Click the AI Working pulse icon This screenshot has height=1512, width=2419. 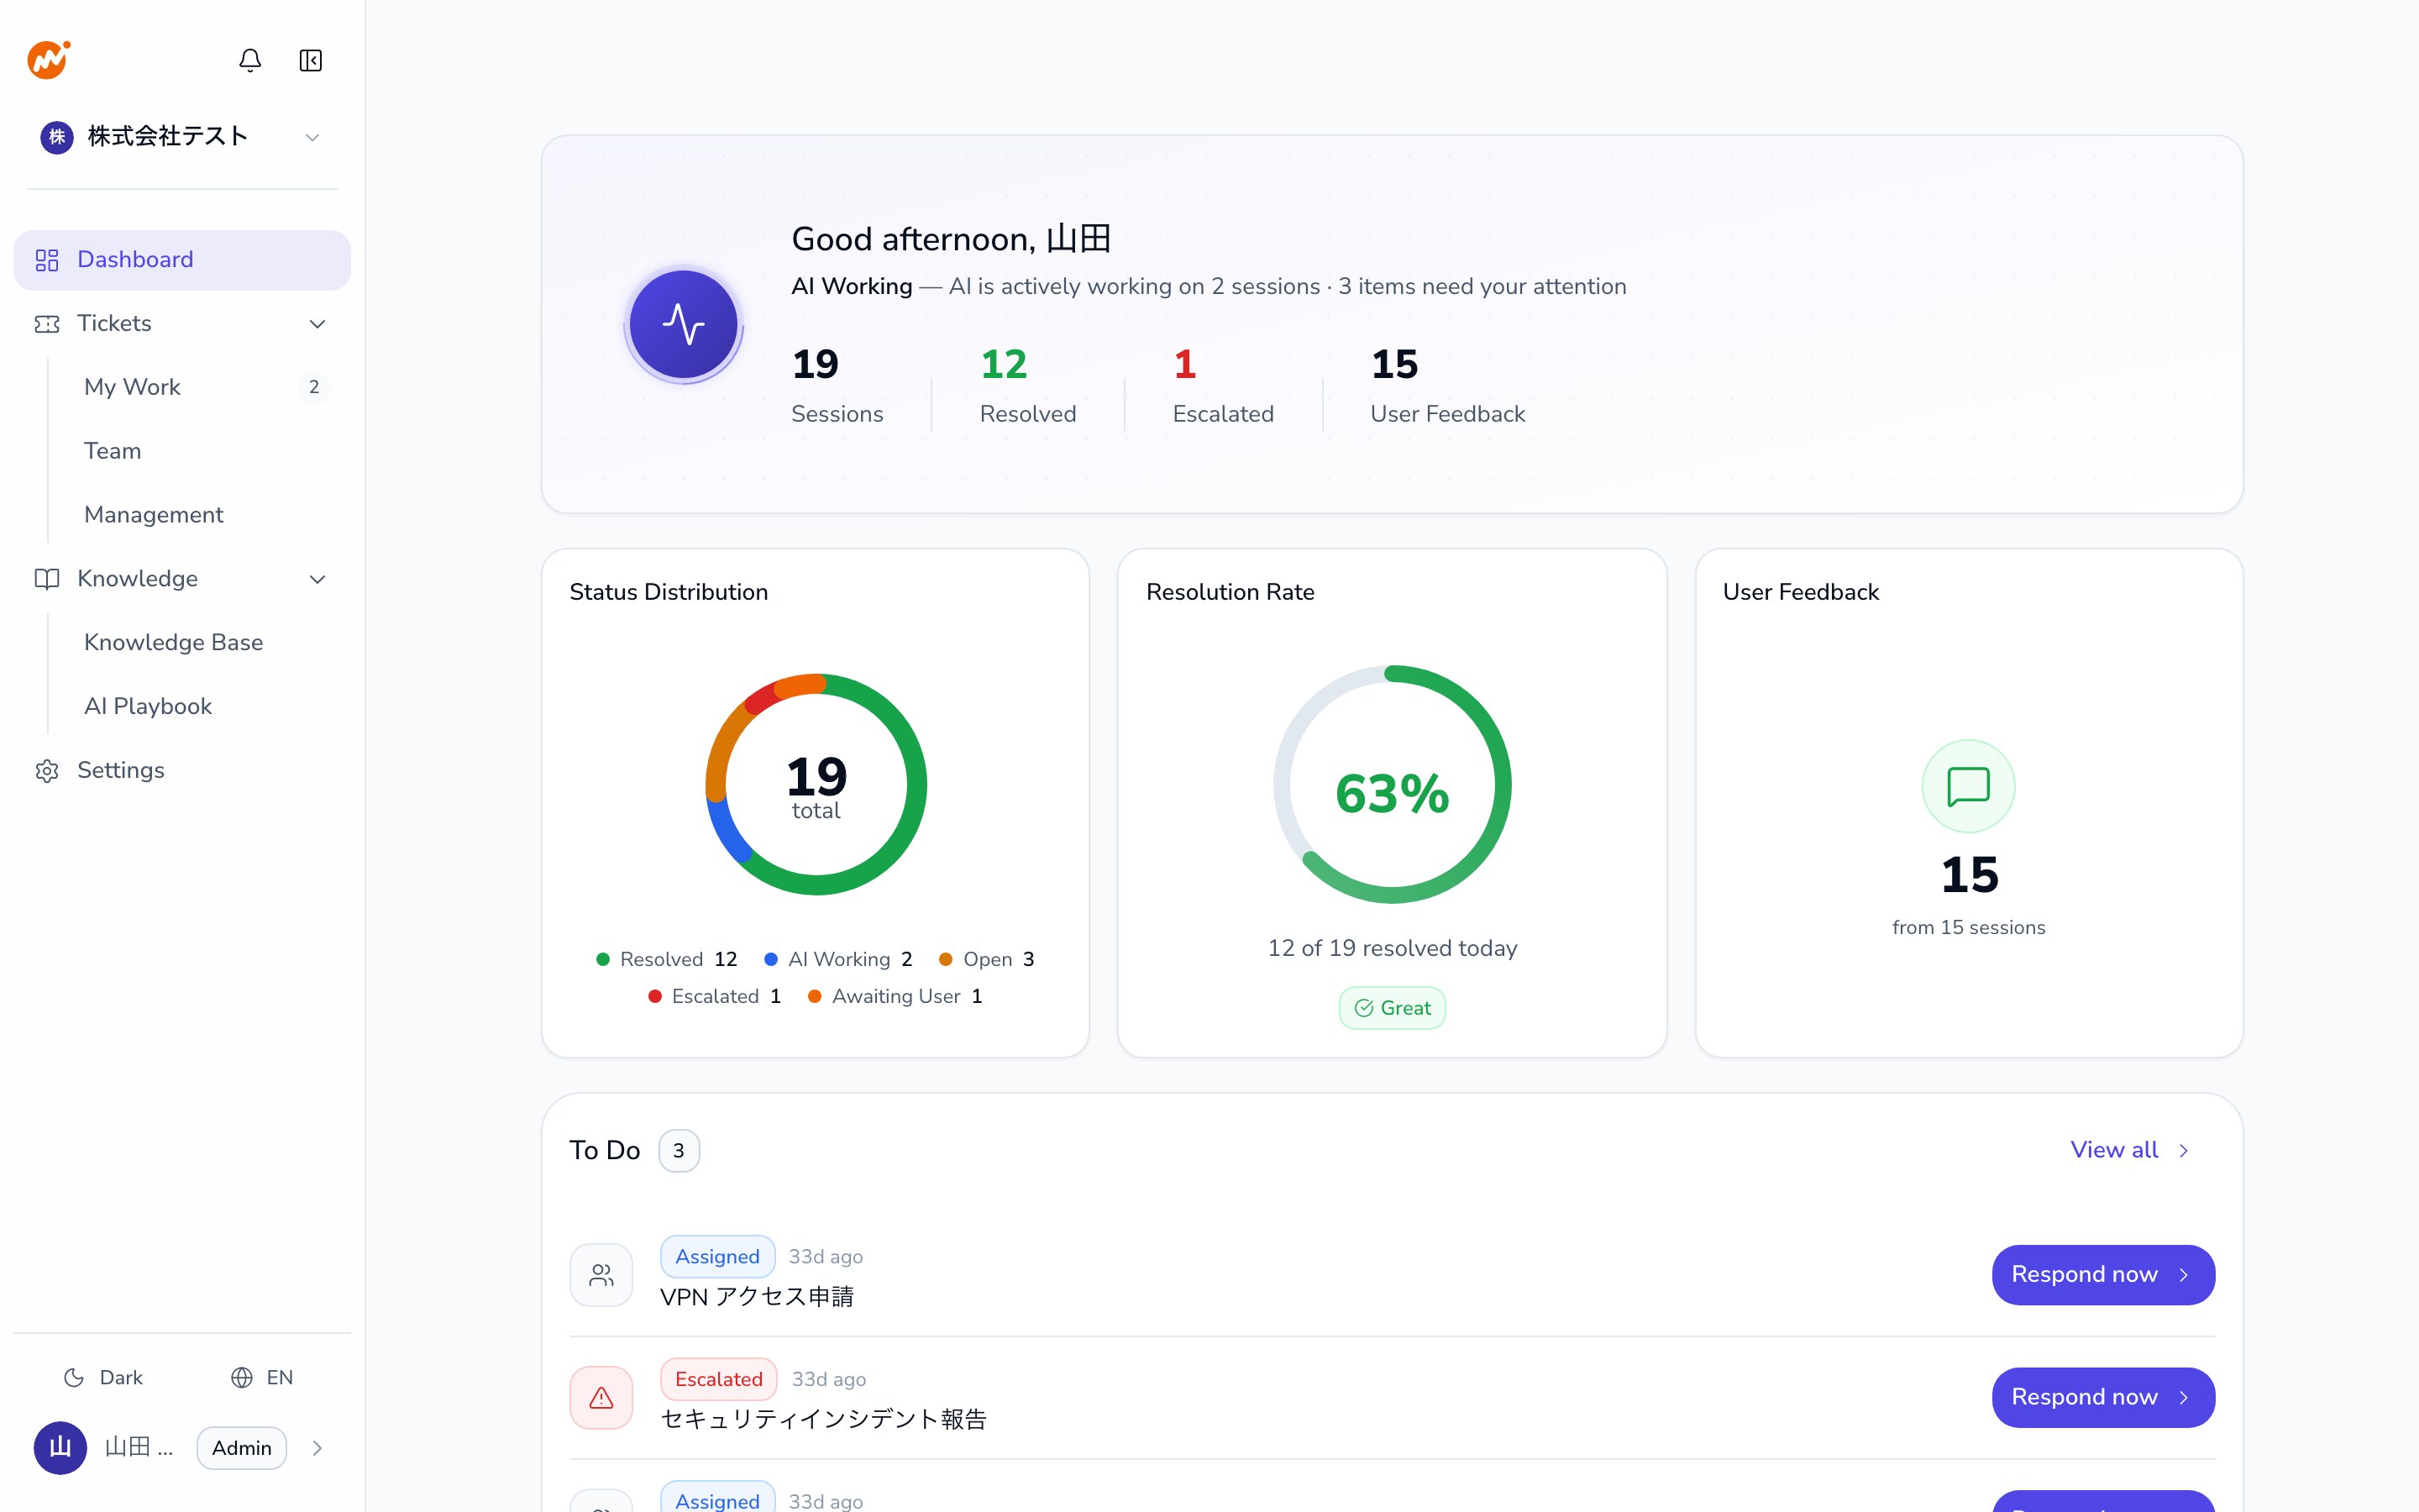coord(684,324)
